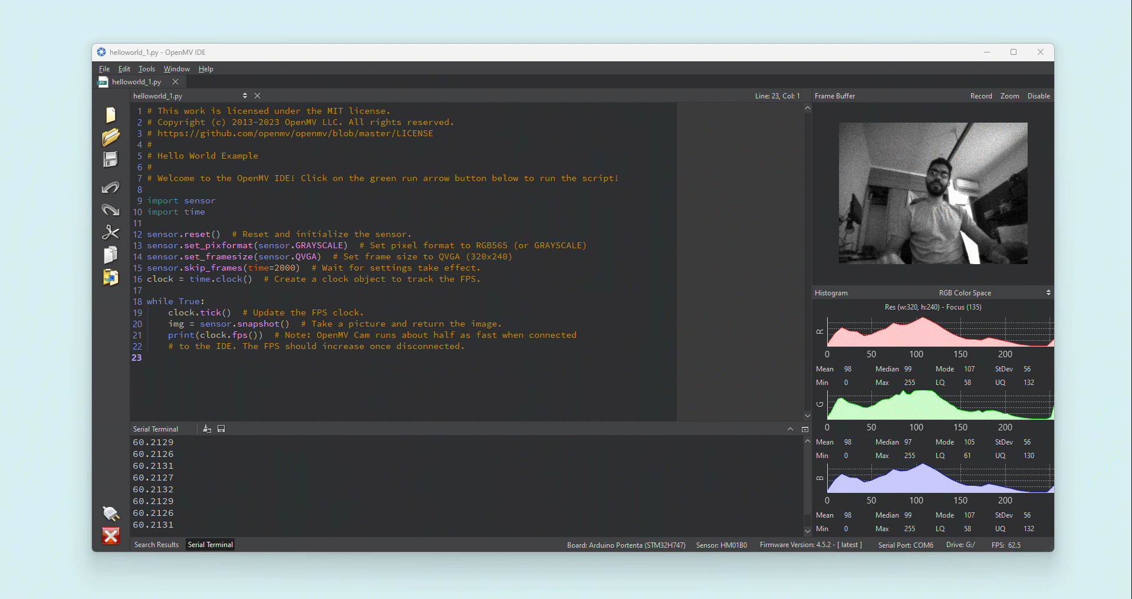Save Serial Terminal output with disk icon
This screenshot has height=599, width=1132.
tap(221, 429)
